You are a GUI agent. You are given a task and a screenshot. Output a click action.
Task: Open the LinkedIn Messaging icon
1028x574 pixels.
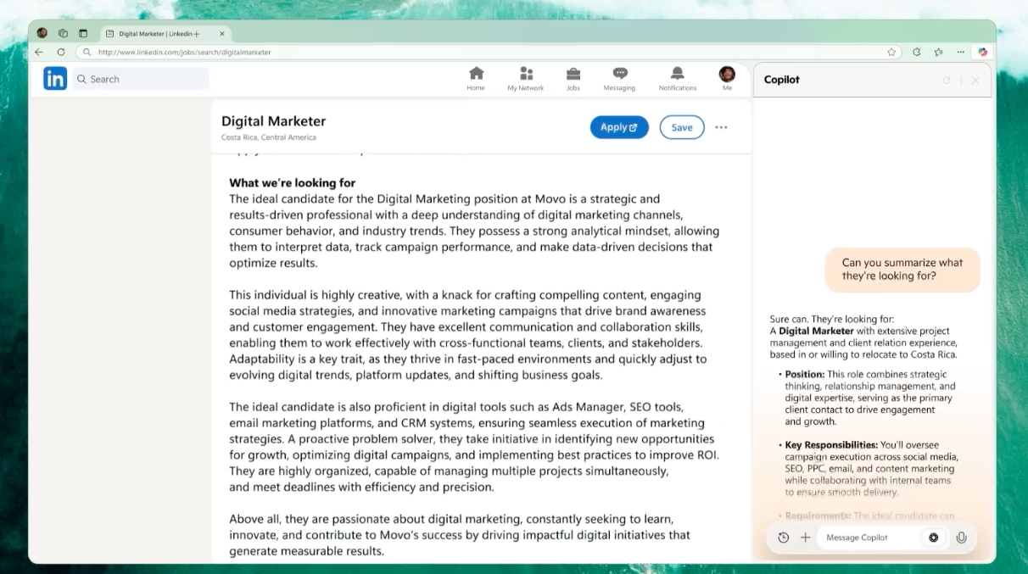(619, 75)
